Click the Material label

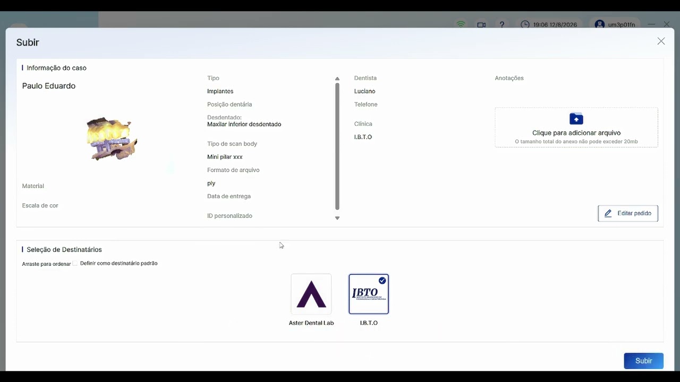[33, 186]
